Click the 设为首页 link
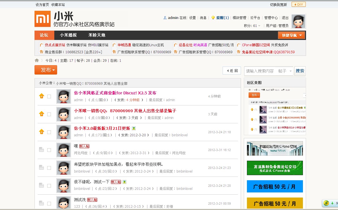 click(x=42, y=5)
